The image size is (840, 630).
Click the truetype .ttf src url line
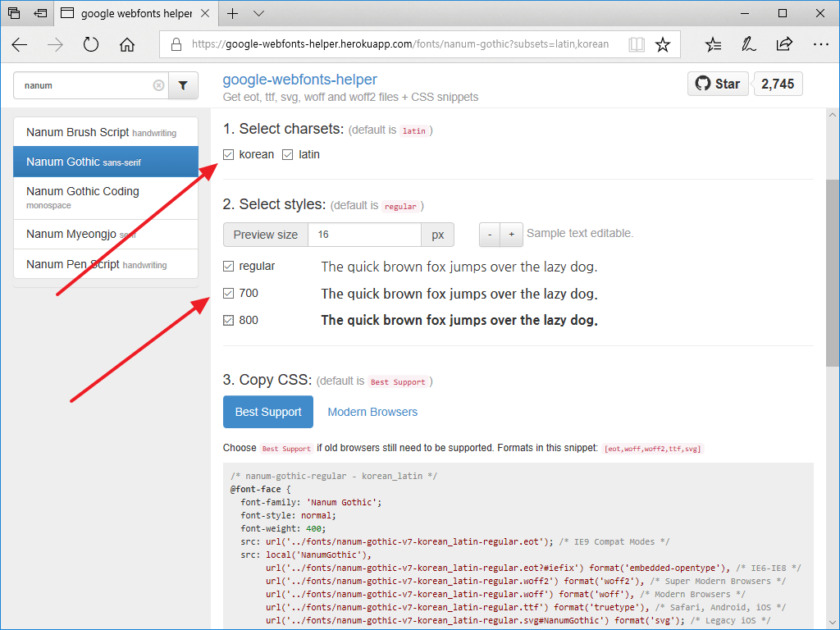(x=526, y=608)
